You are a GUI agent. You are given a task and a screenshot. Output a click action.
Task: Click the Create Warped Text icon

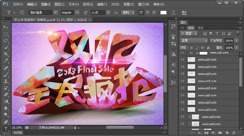174,13
